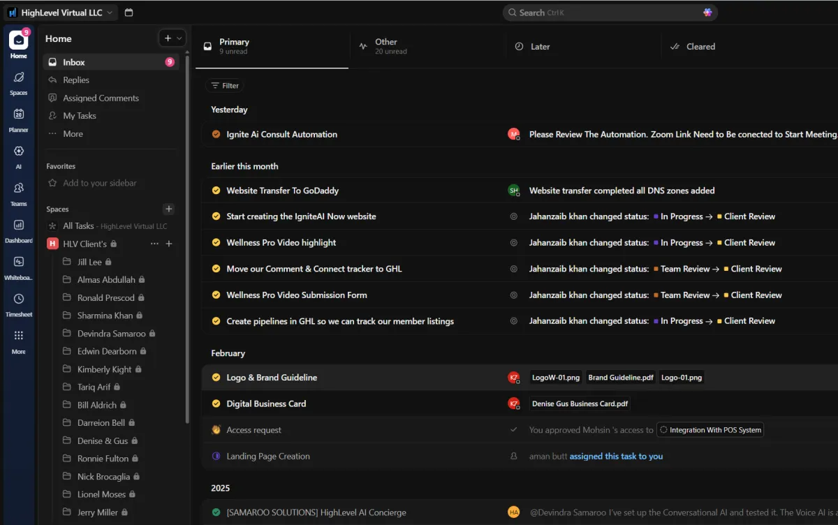838x525 pixels.
Task: Open the Planner calendar icon
Action: click(19, 115)
